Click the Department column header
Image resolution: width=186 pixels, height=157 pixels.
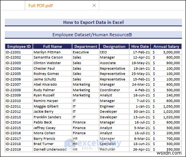click(86, 47)
